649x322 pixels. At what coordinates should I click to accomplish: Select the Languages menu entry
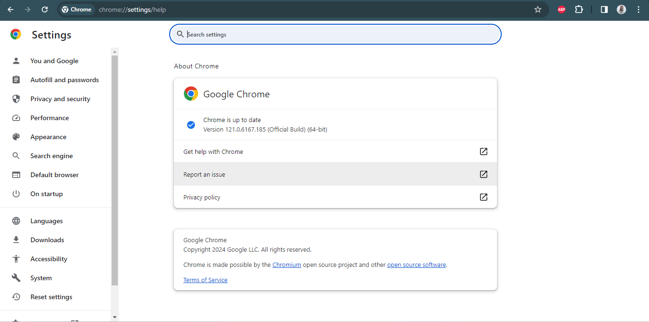(x=46, y=221)
